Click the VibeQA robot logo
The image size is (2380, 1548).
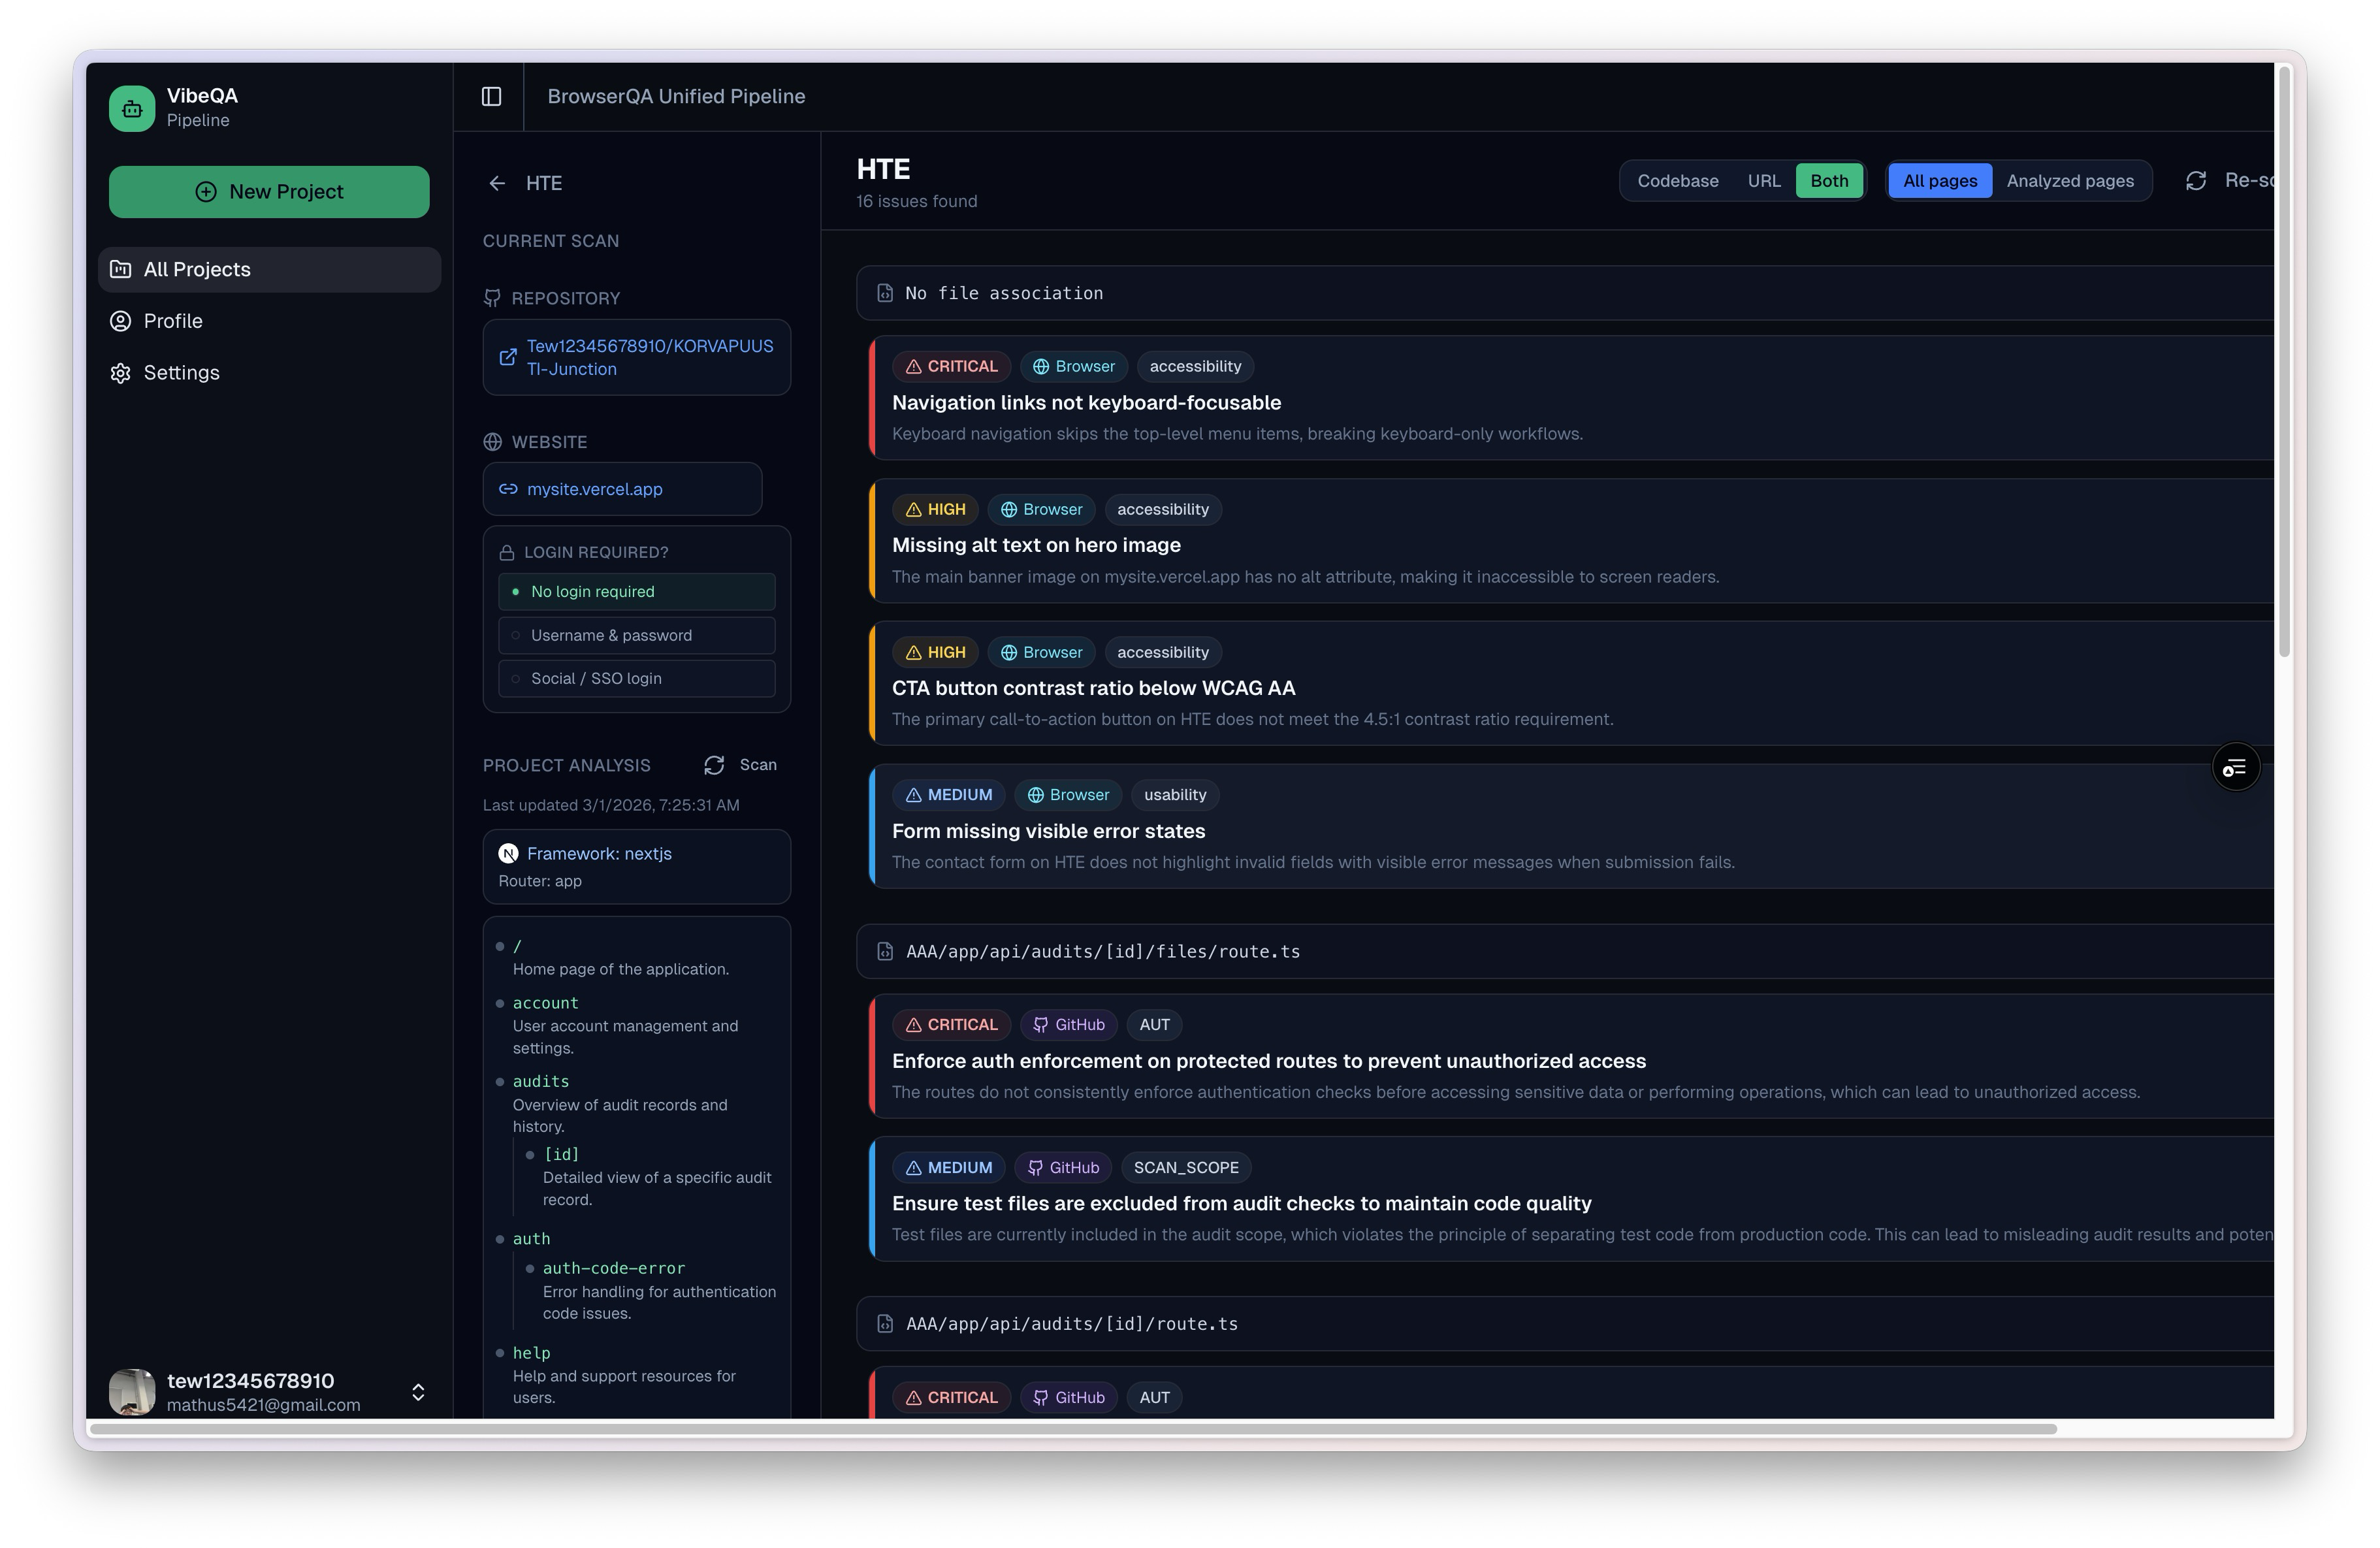pyautogui.click(x=132, y=108)
